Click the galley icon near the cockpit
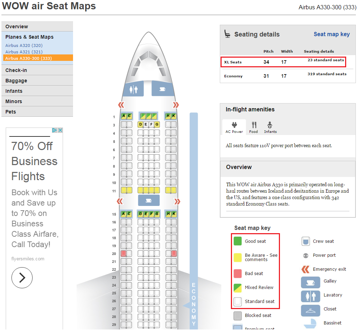The width and height of the screenshot is (358, 332). click(162, 88)
